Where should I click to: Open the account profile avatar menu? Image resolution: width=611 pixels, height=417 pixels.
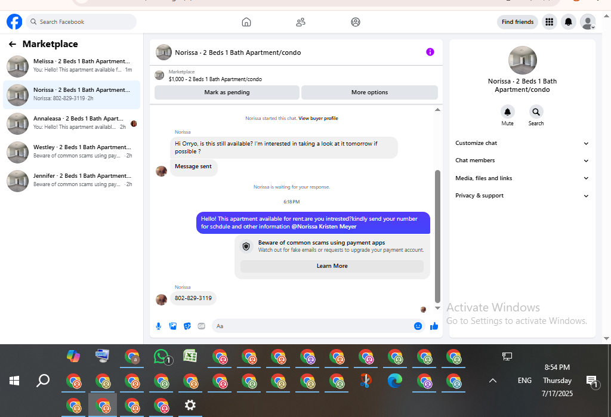click(x=588, y=22)
